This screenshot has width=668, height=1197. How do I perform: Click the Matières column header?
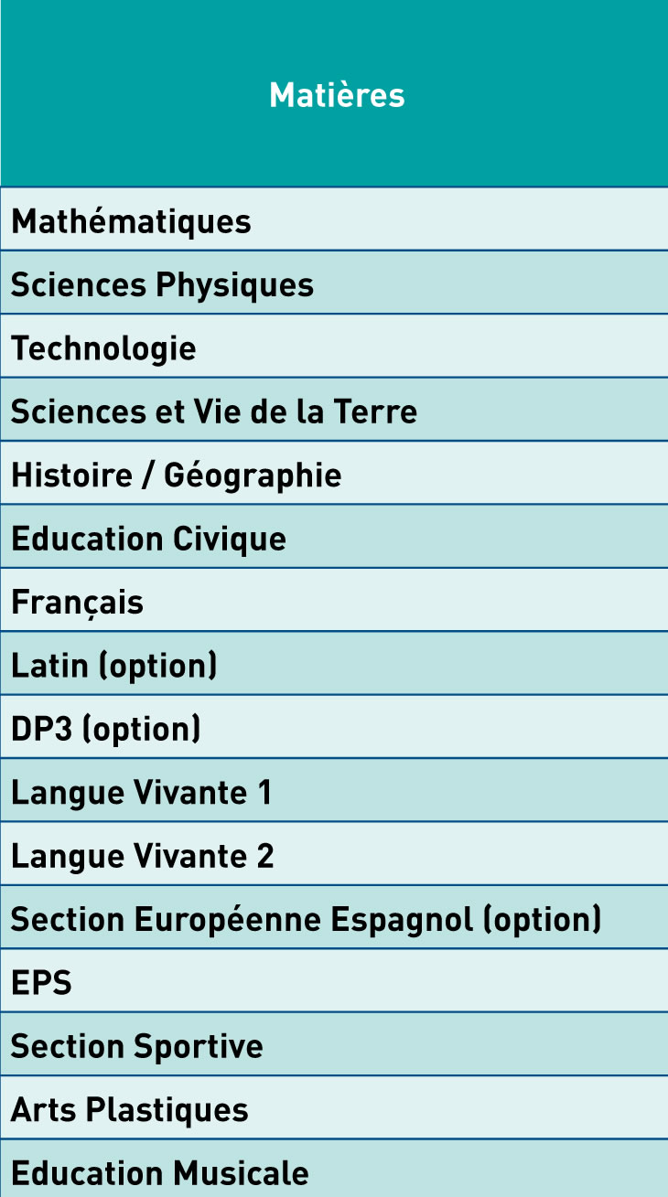point(334,93)
